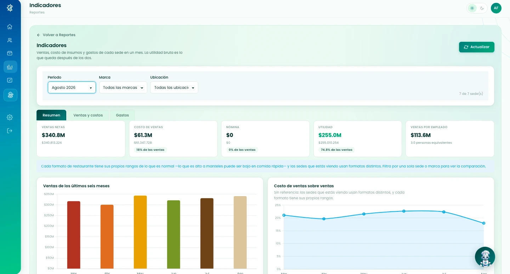
Task: Open the inventory box icon in sidebar
Action: [x=10, y=53]
